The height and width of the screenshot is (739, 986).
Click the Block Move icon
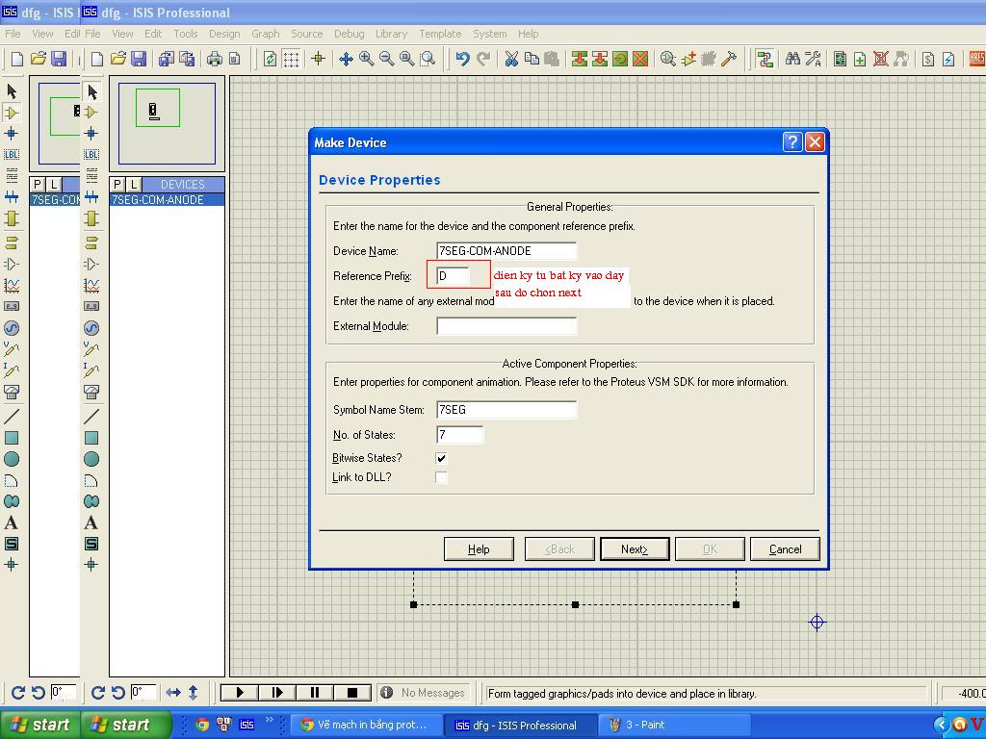600,59
